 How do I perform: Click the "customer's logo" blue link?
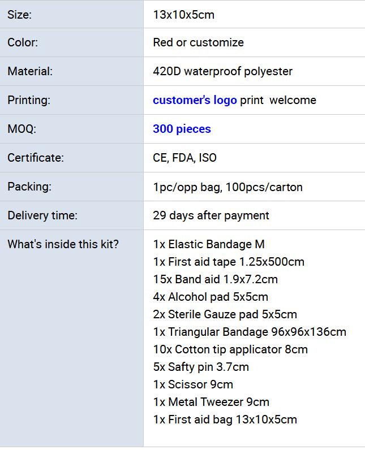[x=195, y=100]
